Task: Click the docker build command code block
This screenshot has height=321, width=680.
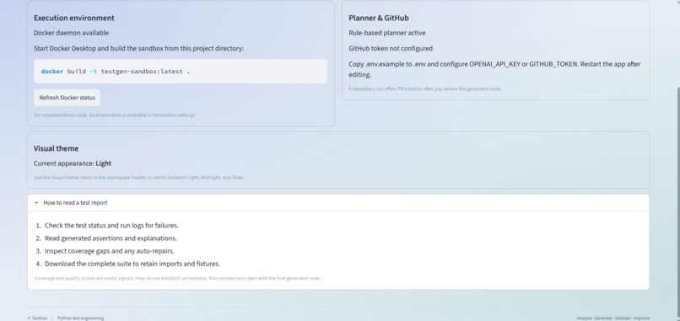Action: pyautogui.click(x=181, y=72)
